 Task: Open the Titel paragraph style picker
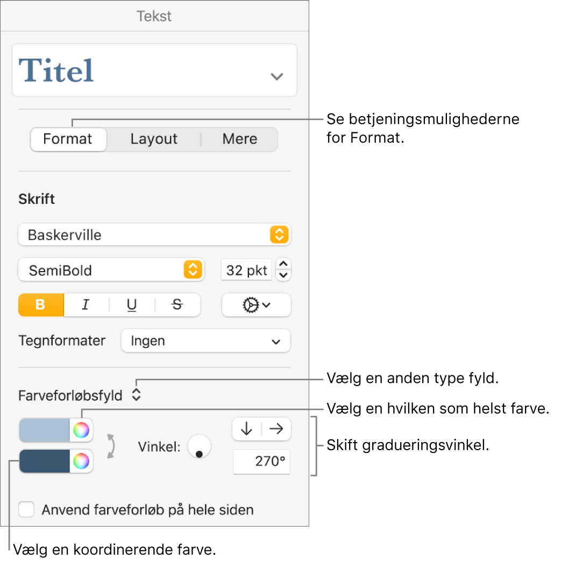(154, 70)
